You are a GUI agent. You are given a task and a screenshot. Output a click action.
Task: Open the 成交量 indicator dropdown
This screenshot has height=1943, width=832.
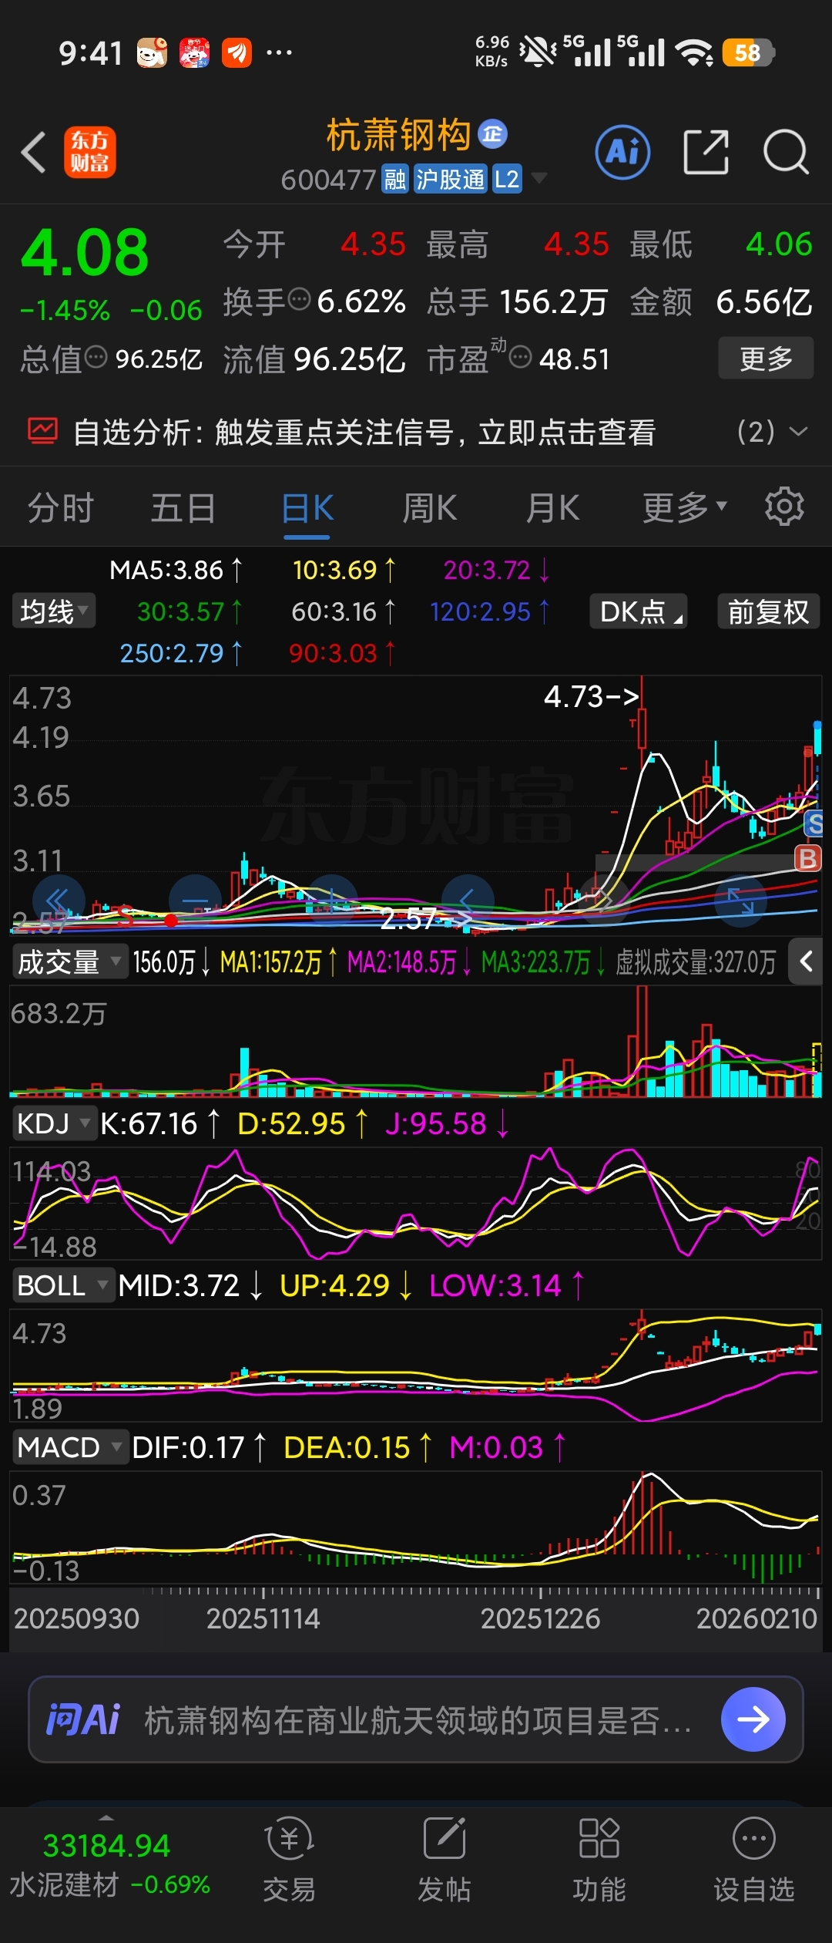coord(69,961)
